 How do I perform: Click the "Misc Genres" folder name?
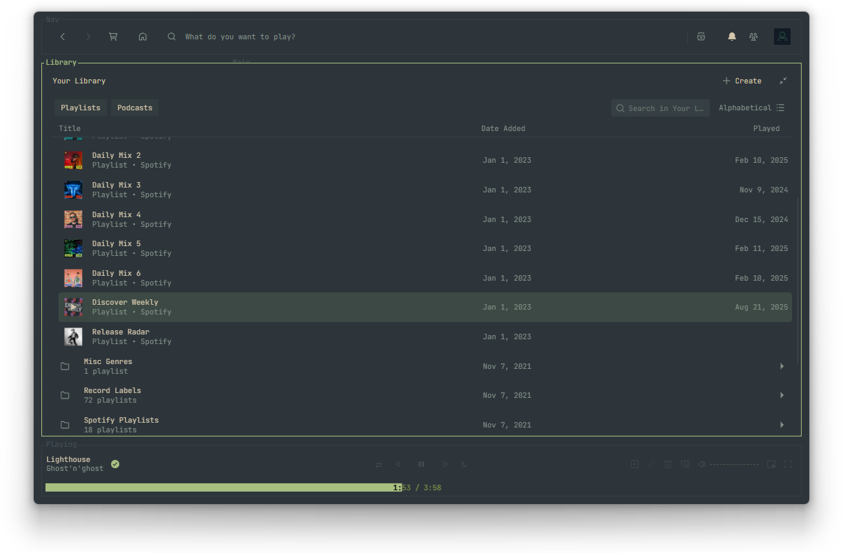click(108, 361)
